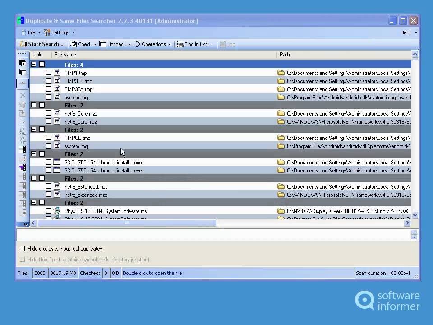Image resolution: width=433 pixels, height=325 pixels.
Task: Open the Check dropdown arrow
Action: [x=95, y=45]
